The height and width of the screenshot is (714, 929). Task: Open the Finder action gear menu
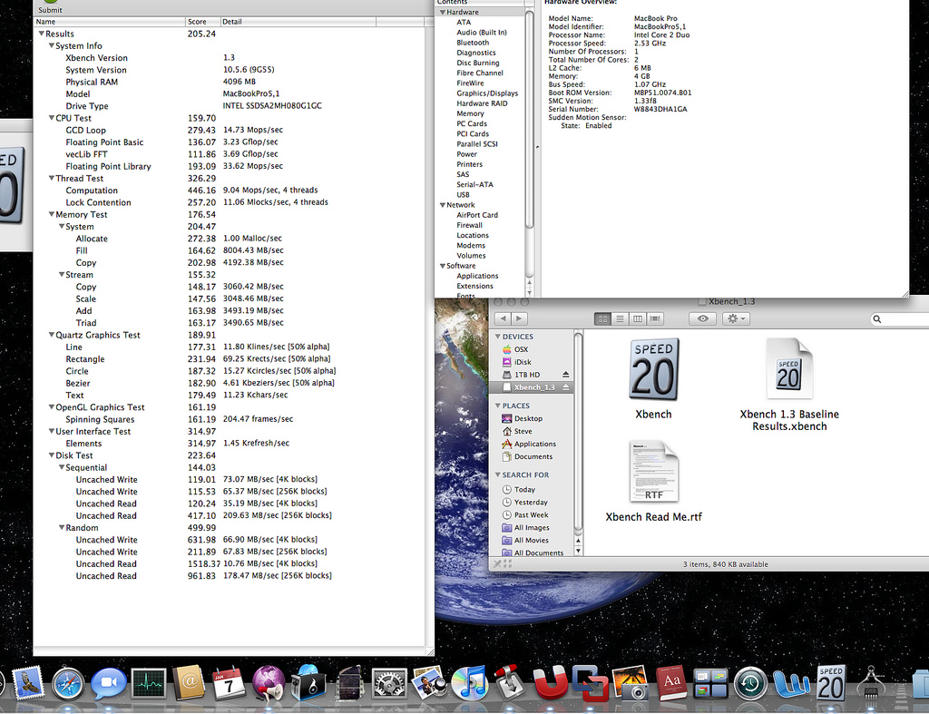point(736,318)
